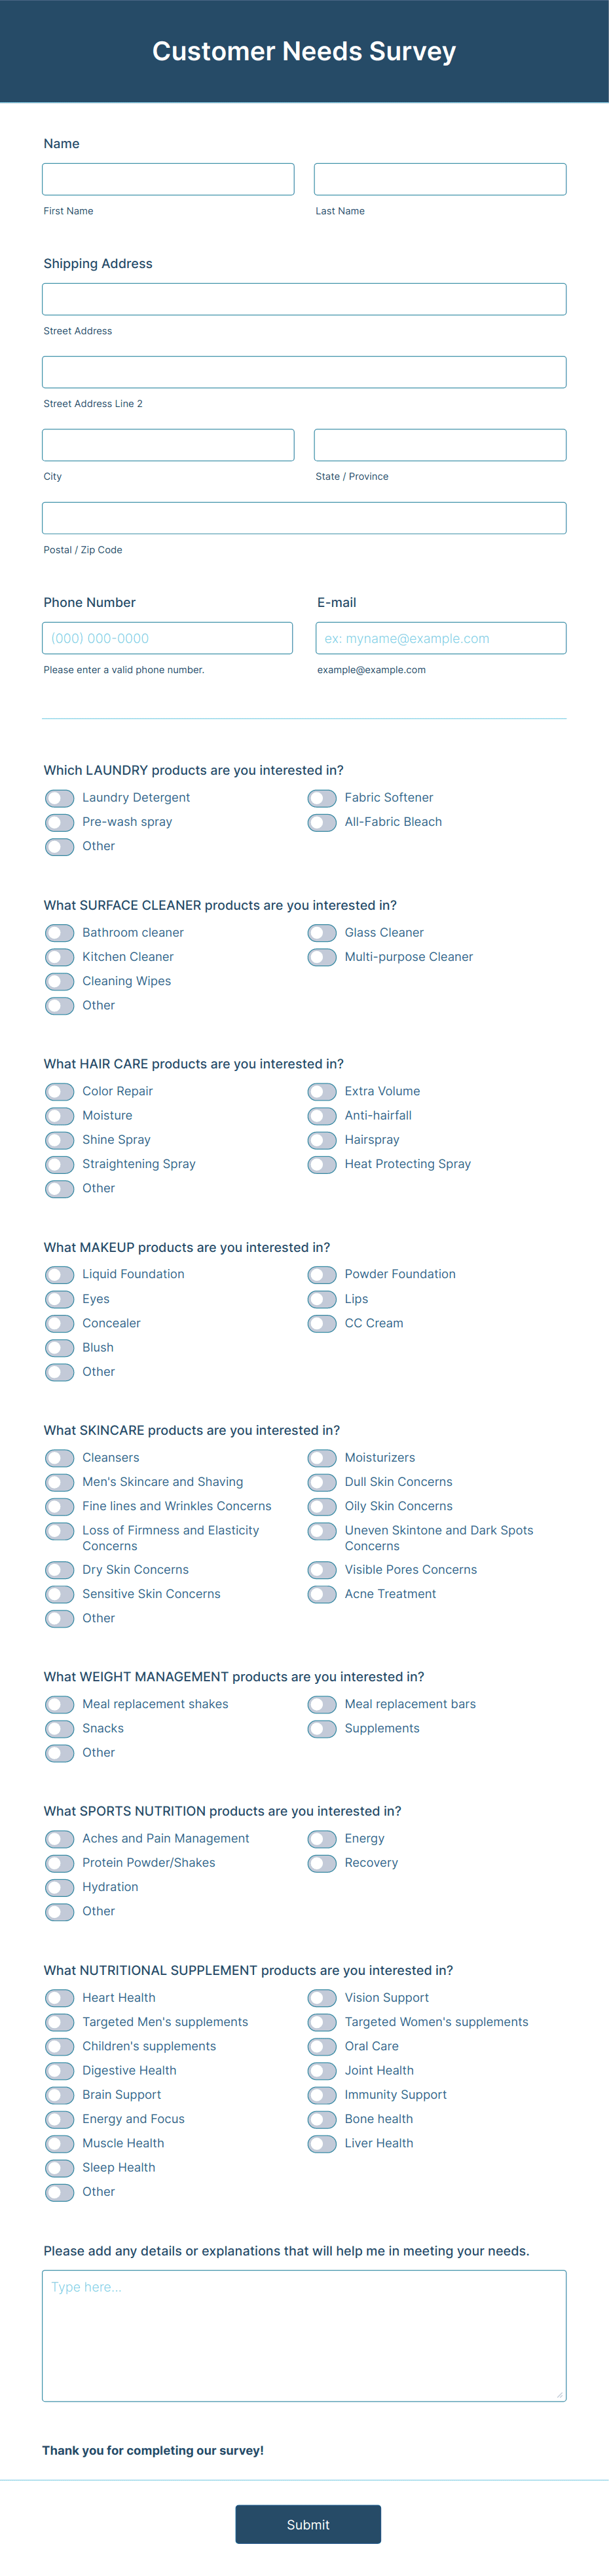Enable Men's Skincare and Shaving
The width and height of the screenshot is (609, 2576).
pos(59,1482)
